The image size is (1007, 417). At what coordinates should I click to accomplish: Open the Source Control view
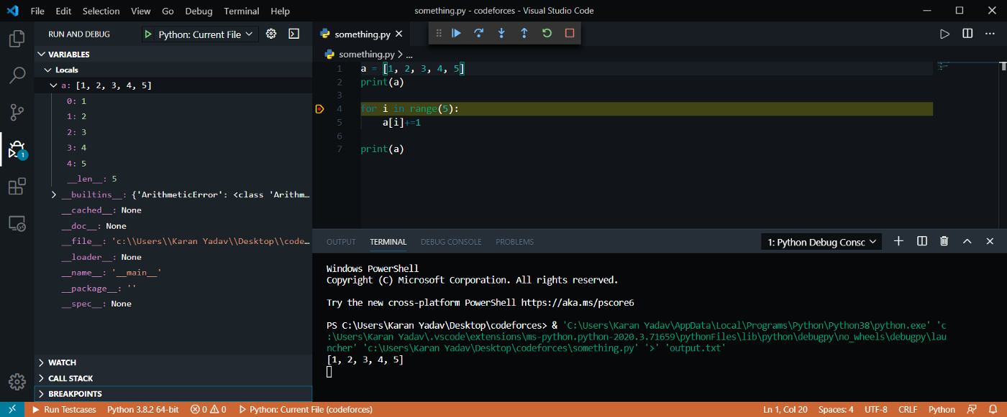[17, 112]
